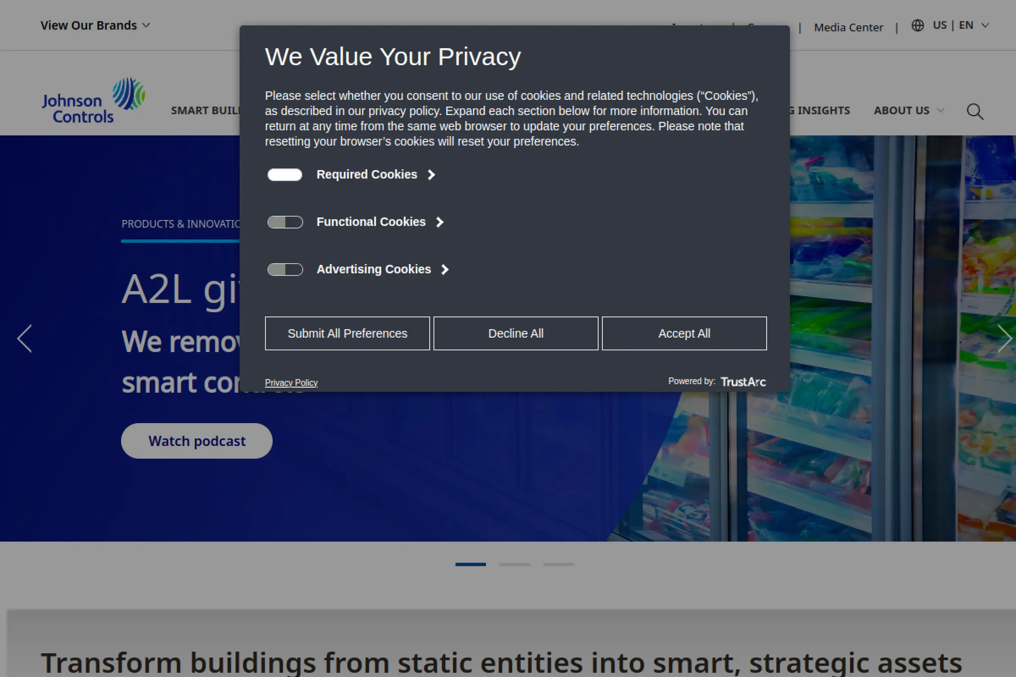Open the About Us menu
This screenshot has width=1016, height=677.
[908, 110]
